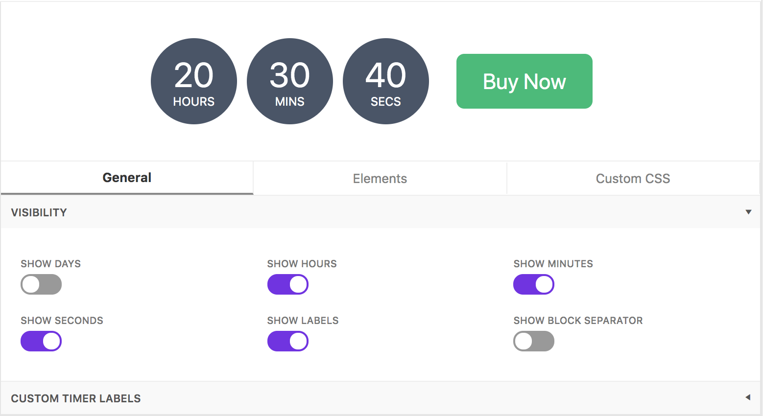Click the Show Block Separator label
This screenshot has height=416, width=763.
coord(578,321)
